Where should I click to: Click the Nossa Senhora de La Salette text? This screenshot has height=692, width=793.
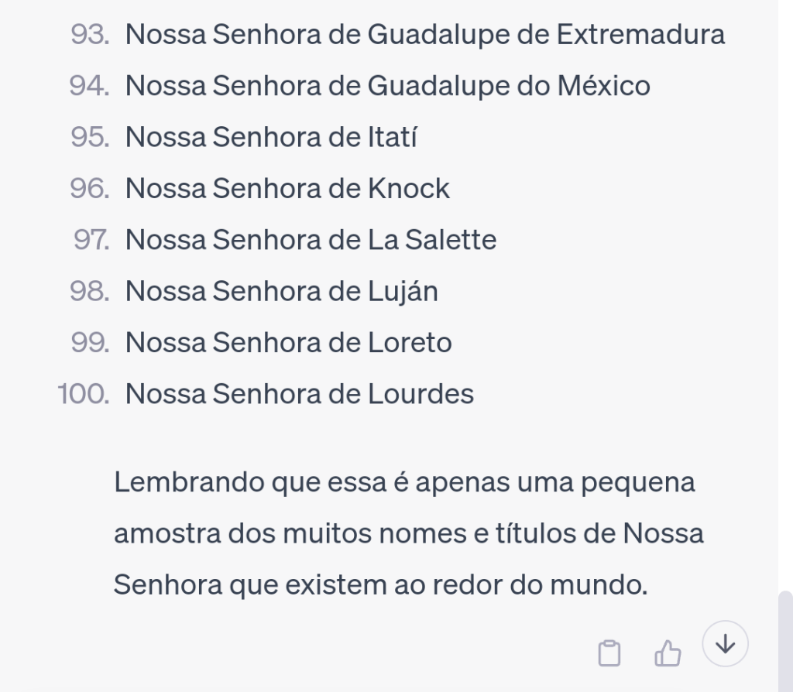point(311,240)
